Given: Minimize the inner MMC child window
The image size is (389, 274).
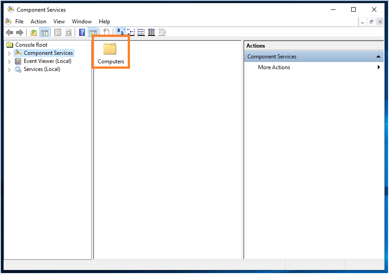Looking at the screenshot, I should click(362, 22).
